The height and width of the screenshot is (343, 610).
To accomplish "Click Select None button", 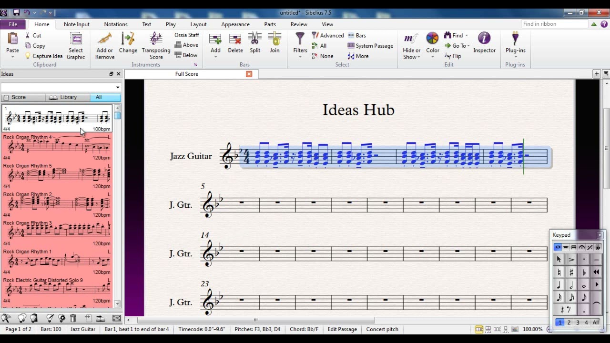I will coord(323,56).
